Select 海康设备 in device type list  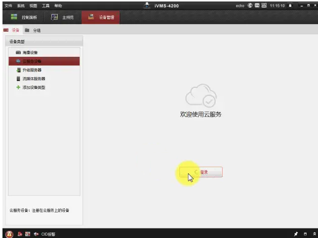point(30,52)
